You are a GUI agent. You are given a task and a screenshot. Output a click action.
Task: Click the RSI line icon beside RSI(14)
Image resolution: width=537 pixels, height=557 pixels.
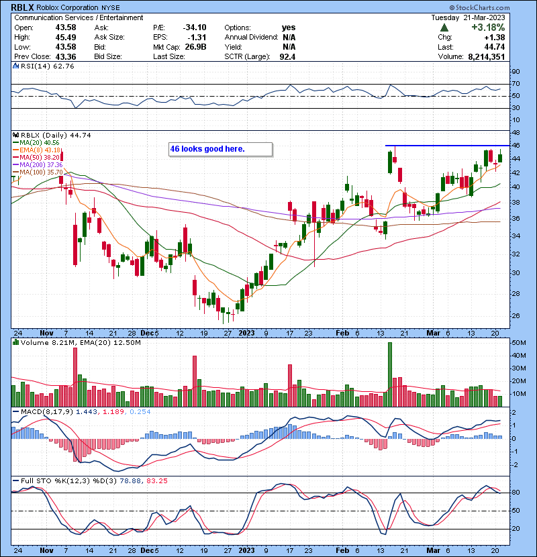(x=15, y=66)
